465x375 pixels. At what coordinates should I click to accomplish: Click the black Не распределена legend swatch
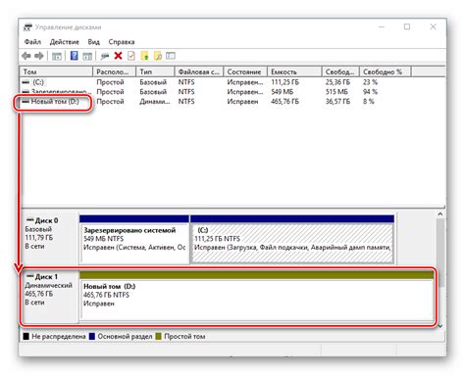26,336
